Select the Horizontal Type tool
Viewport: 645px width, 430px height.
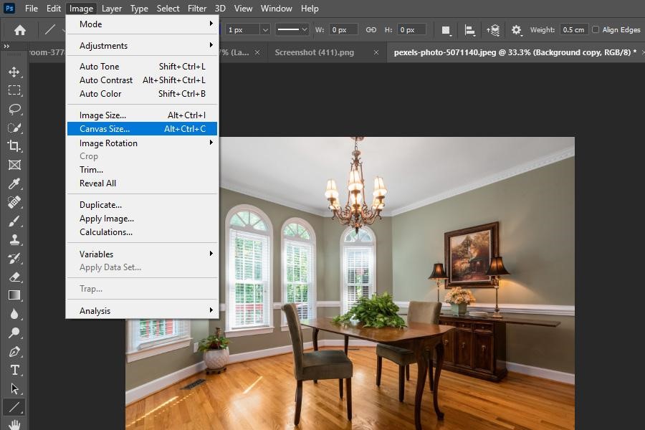[14, 370]
